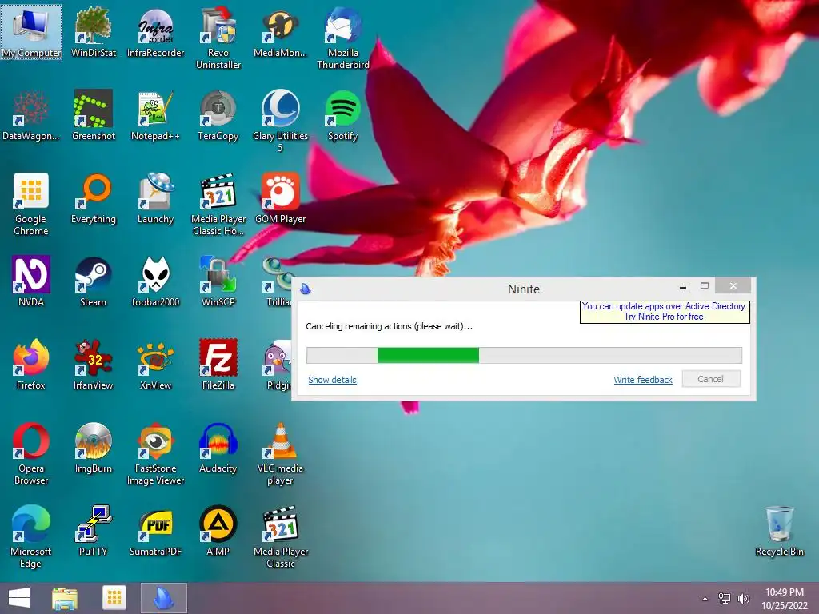Click the Ninite title bar app icon
Image resolution: width=819 pixels, height=614 pixels.
306,289
